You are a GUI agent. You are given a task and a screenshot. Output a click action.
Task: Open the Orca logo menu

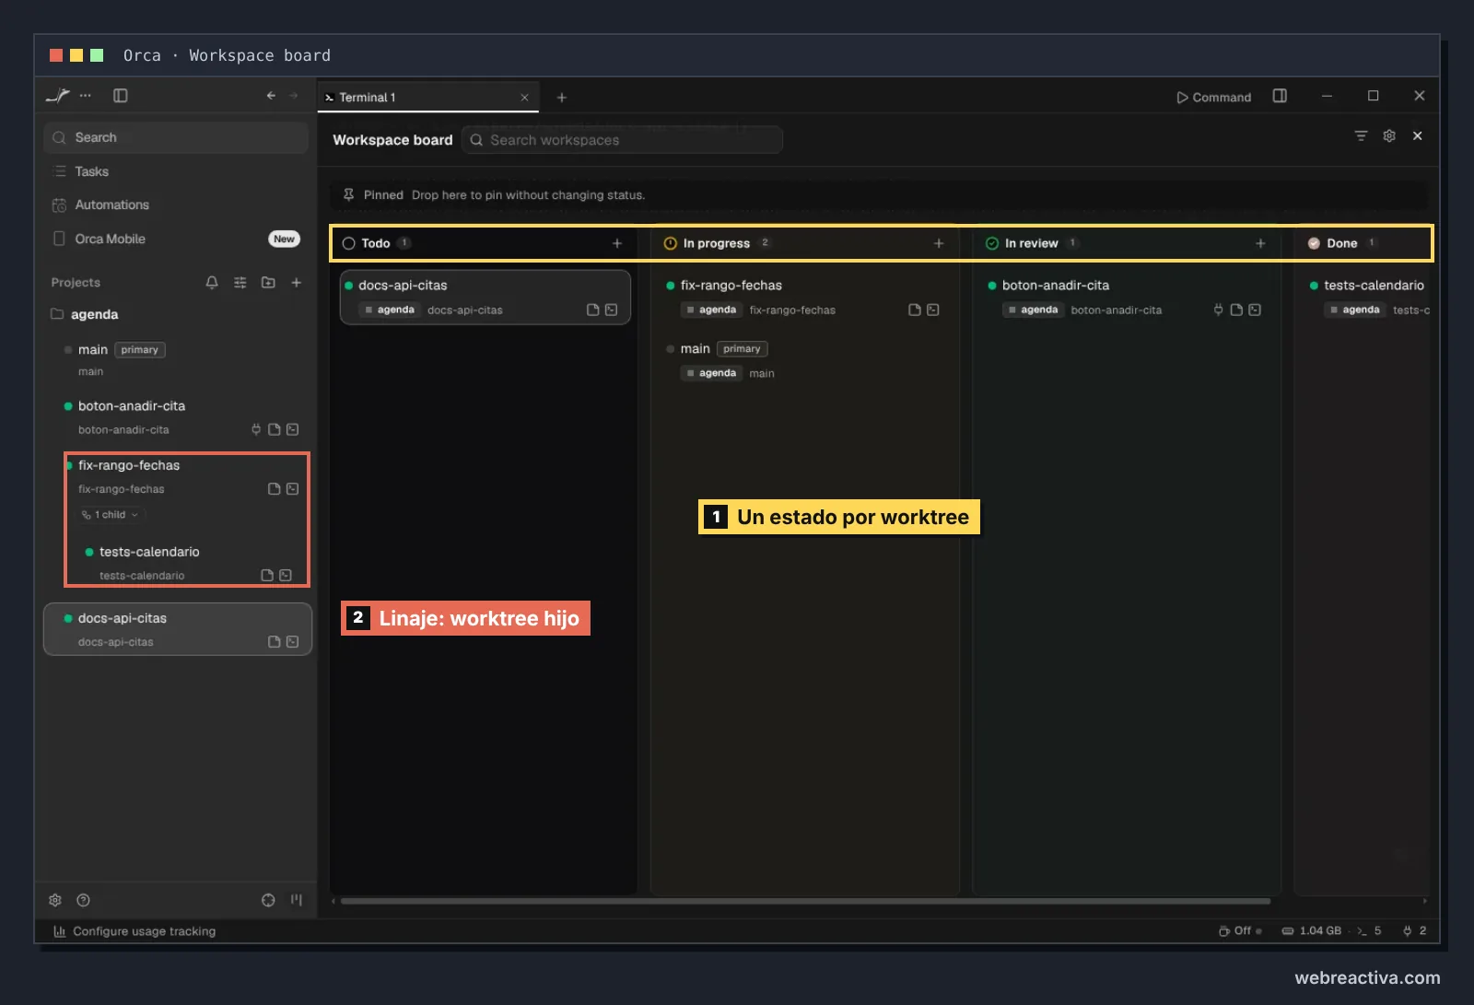58,96
